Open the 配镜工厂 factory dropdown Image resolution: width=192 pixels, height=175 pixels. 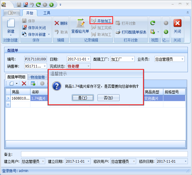tap(132, 59)
